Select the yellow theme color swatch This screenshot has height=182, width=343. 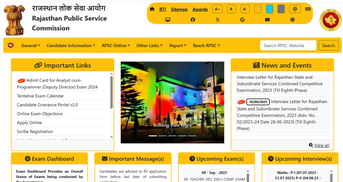[x=258, y=9]
